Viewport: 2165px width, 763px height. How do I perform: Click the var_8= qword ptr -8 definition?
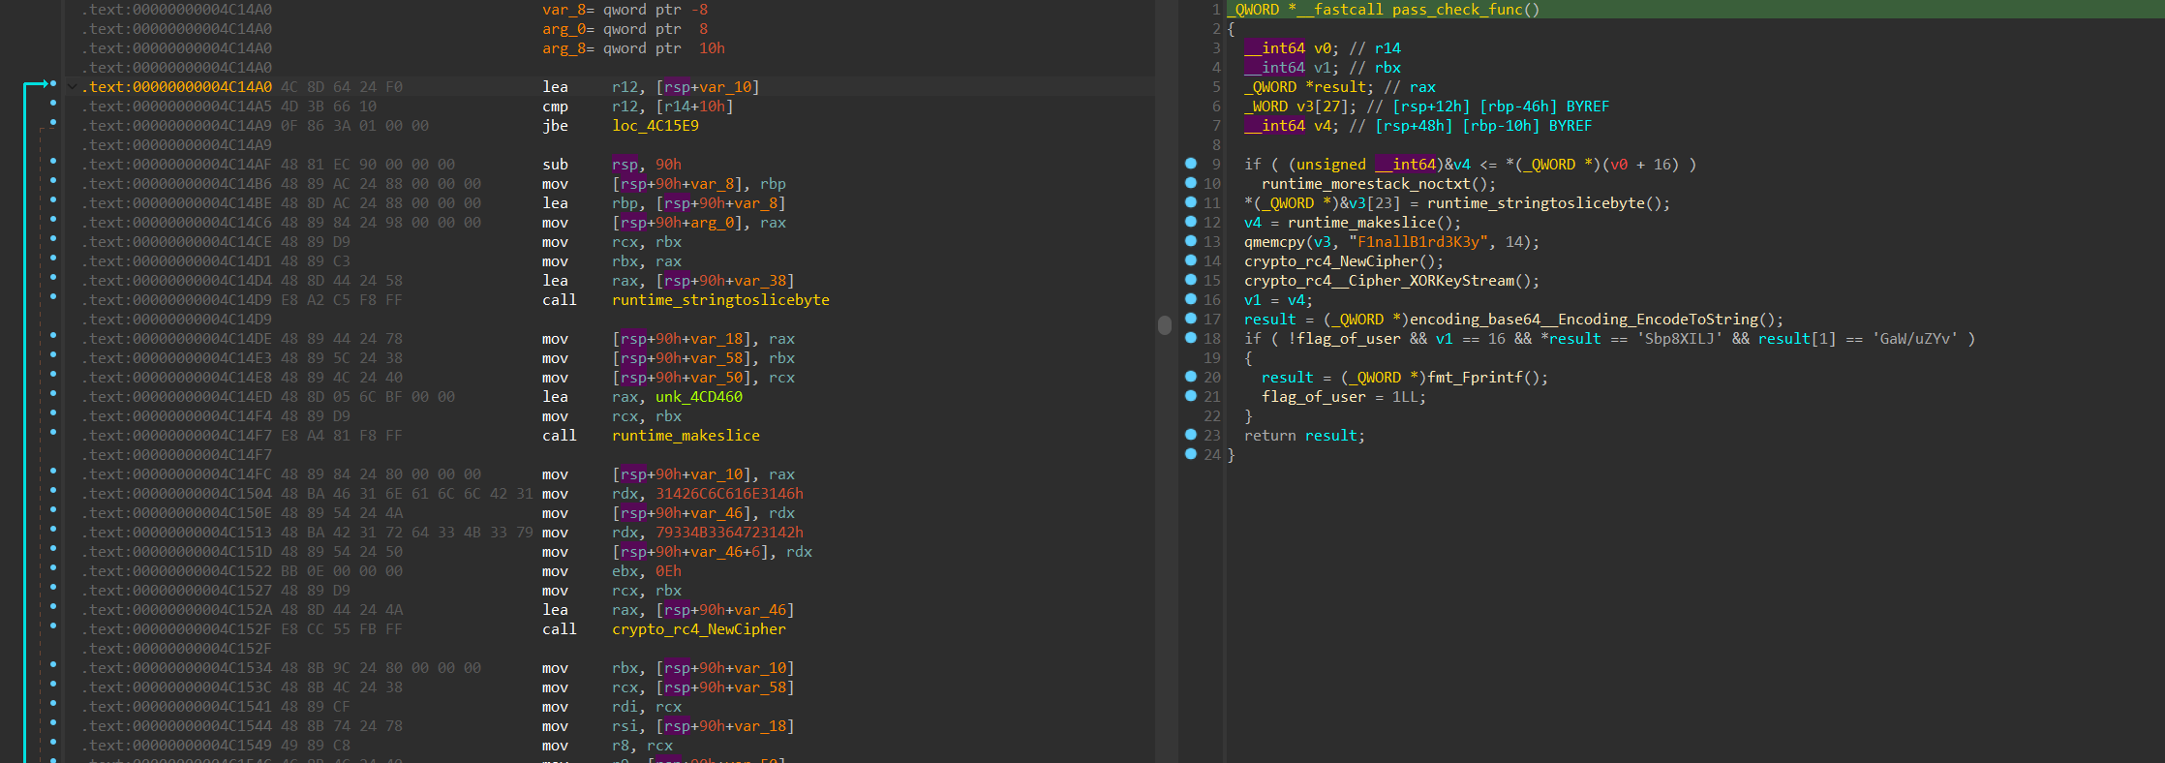click(625, 10)
